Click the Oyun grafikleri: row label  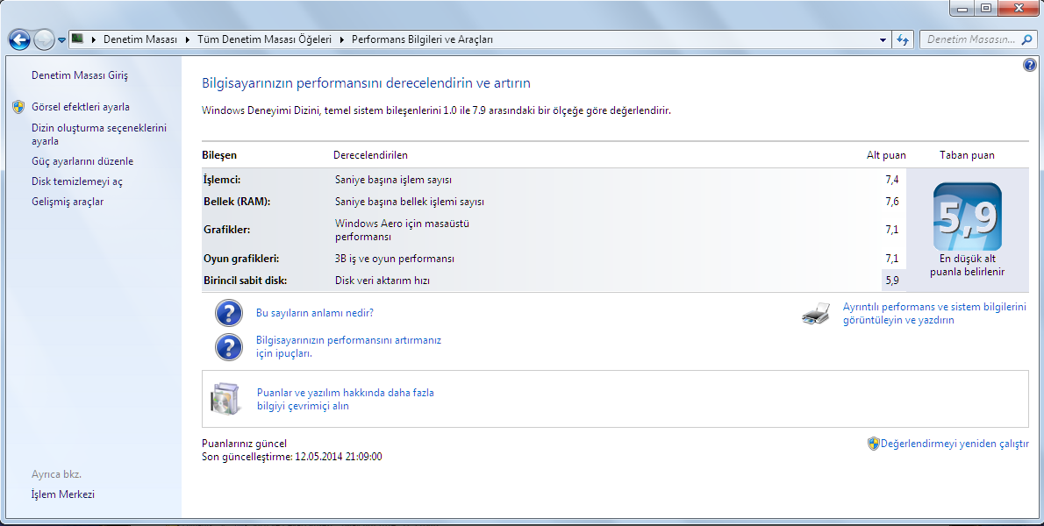click(x=241, y=258)
